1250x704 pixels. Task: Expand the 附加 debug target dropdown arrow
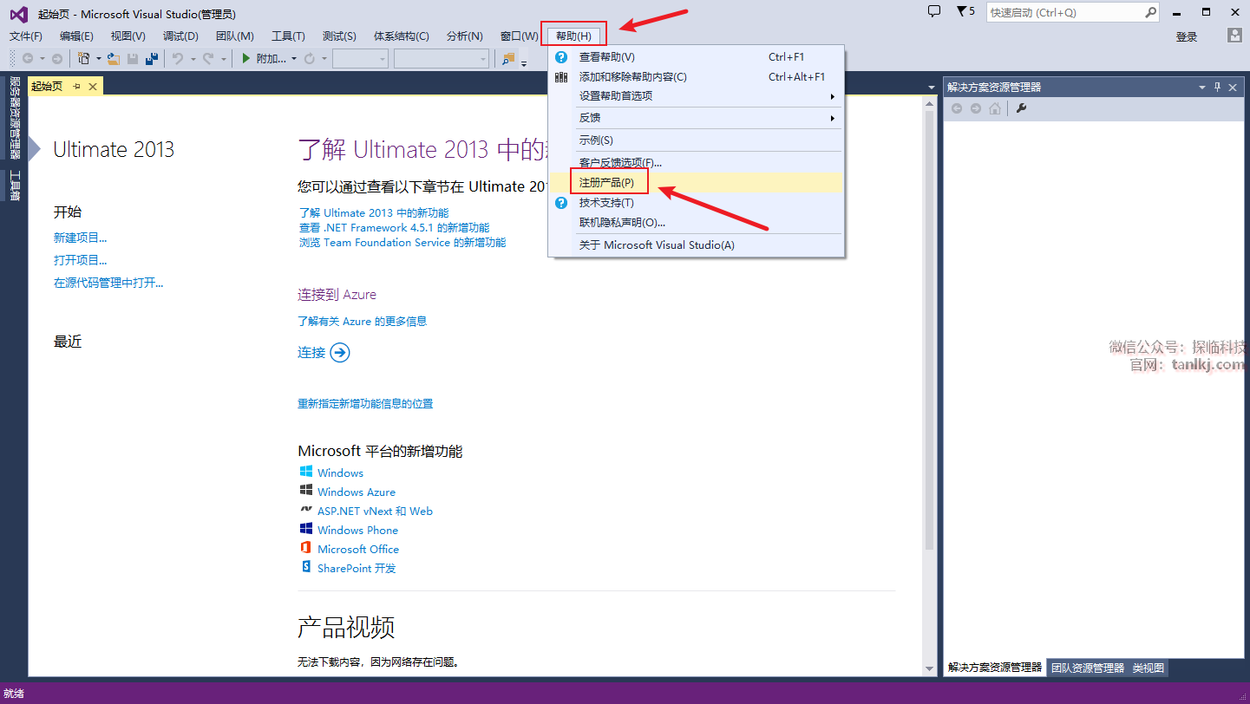(294, 58)
